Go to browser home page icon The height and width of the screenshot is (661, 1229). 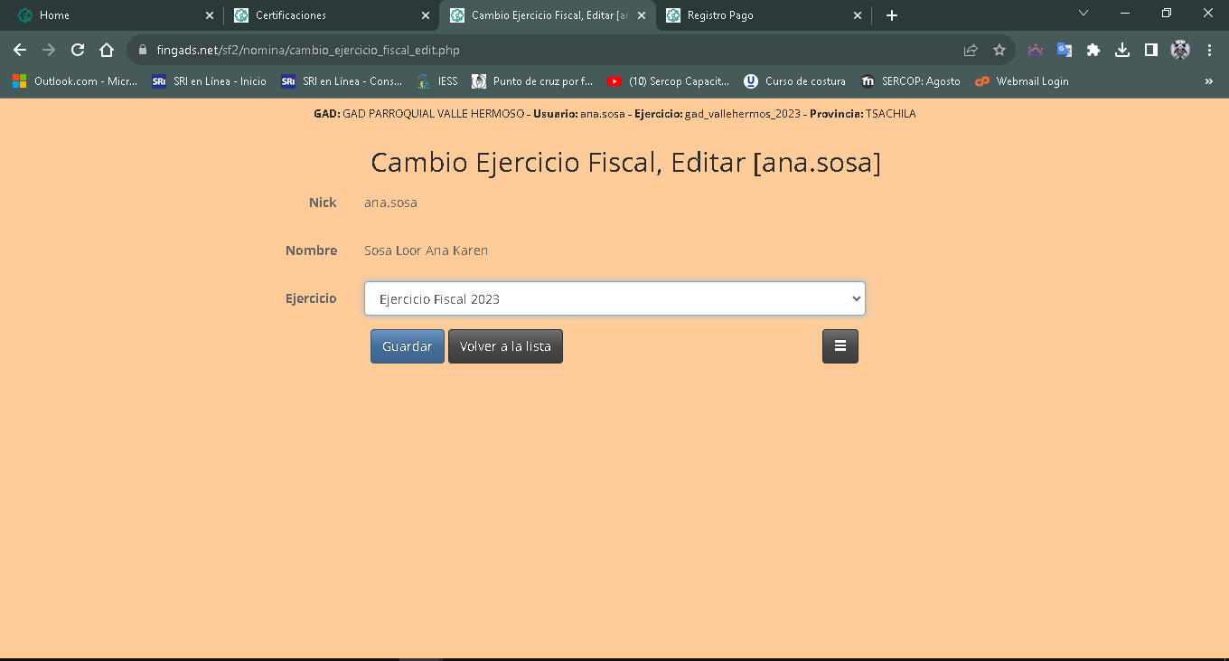[107, 51]
